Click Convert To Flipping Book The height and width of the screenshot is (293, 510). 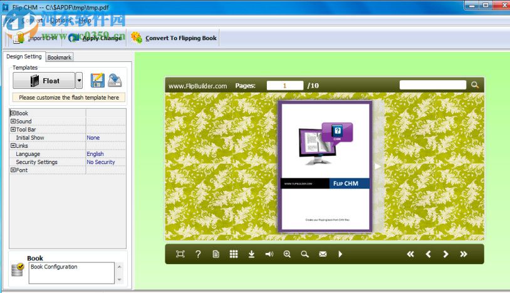click(x=174, y=38)
